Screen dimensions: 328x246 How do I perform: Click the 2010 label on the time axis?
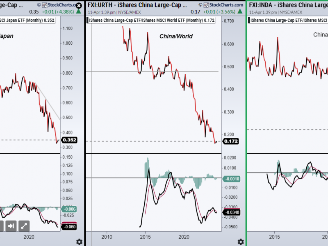pyautogui.click(x=107, y=237)
